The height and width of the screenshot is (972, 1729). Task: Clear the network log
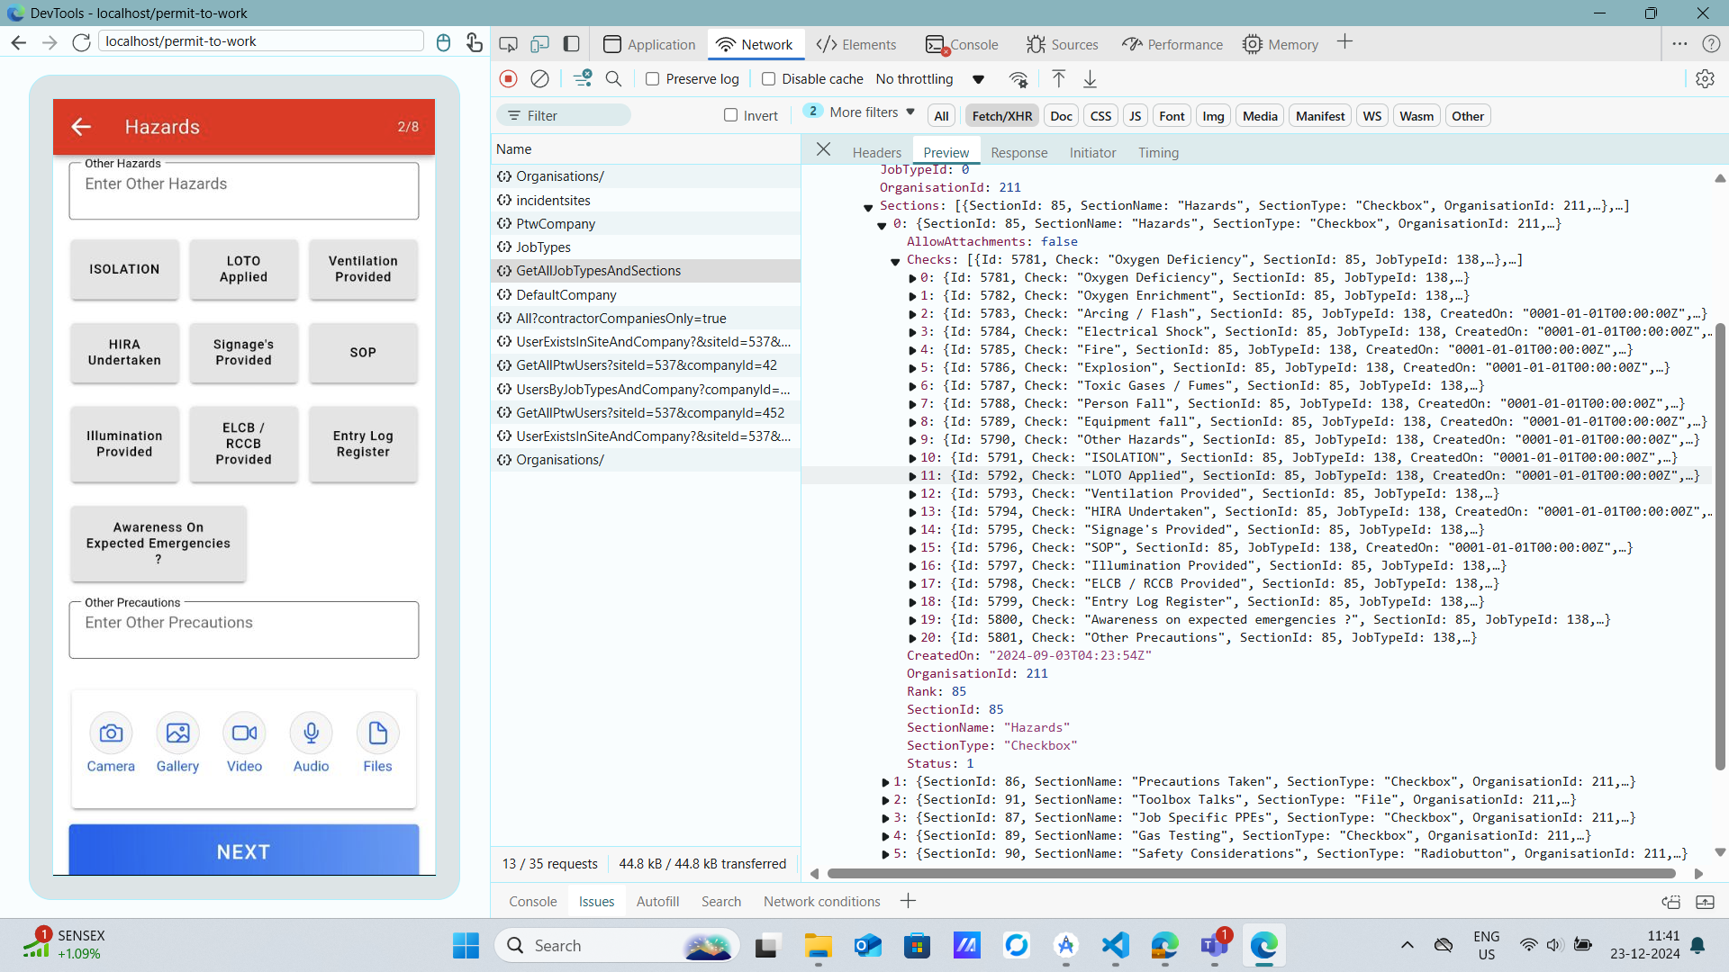tap(539, 79)
